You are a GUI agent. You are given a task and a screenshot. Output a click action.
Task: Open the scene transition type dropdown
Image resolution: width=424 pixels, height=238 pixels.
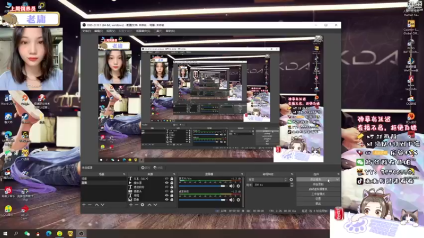click(x=268, y=179)
